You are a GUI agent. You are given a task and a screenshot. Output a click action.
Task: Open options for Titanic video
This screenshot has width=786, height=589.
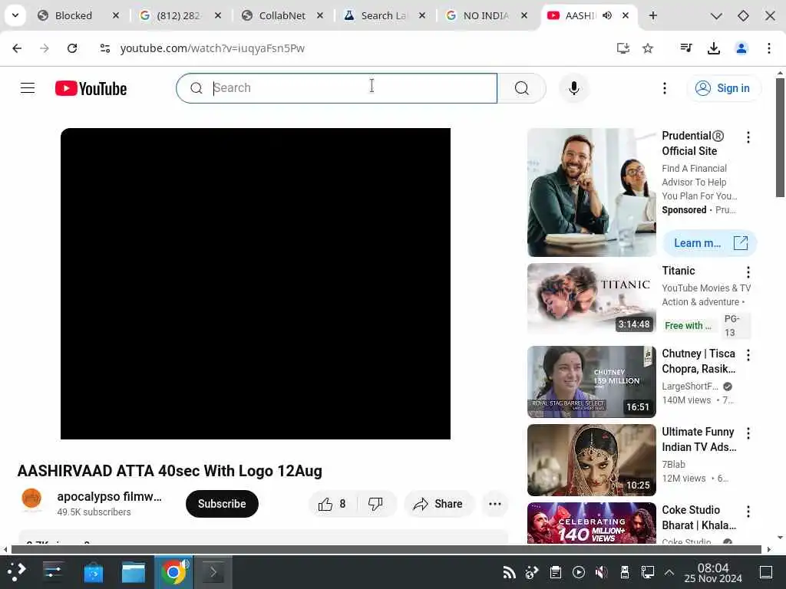click(x=748, y=272)
